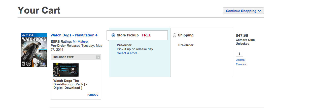Viewport: 309px width, 112px height.
Task: Click the chevron arrow beside Continue Shopping
Action: [x=260, y=11]
